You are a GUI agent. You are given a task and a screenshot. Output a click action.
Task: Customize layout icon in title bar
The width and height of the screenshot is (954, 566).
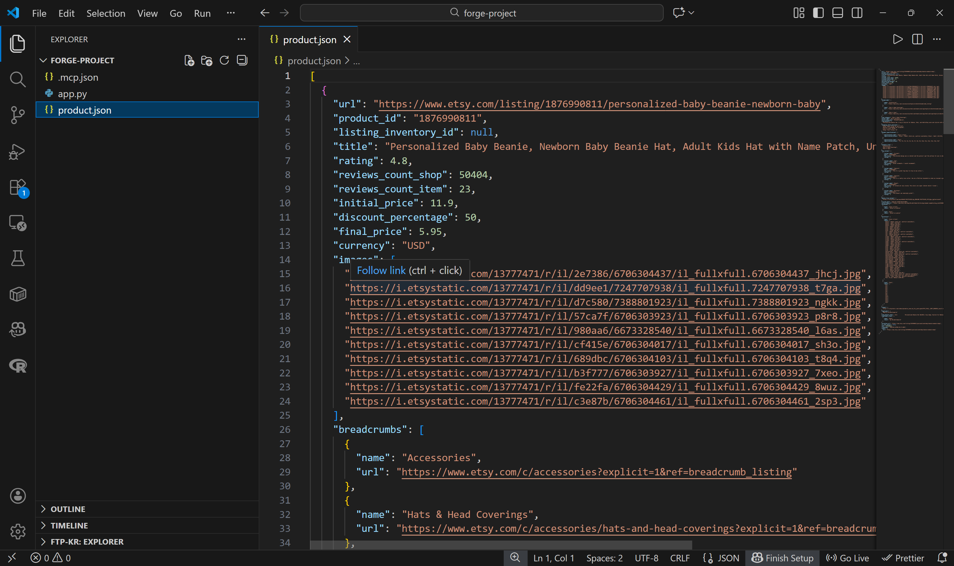tap(799, 13)
